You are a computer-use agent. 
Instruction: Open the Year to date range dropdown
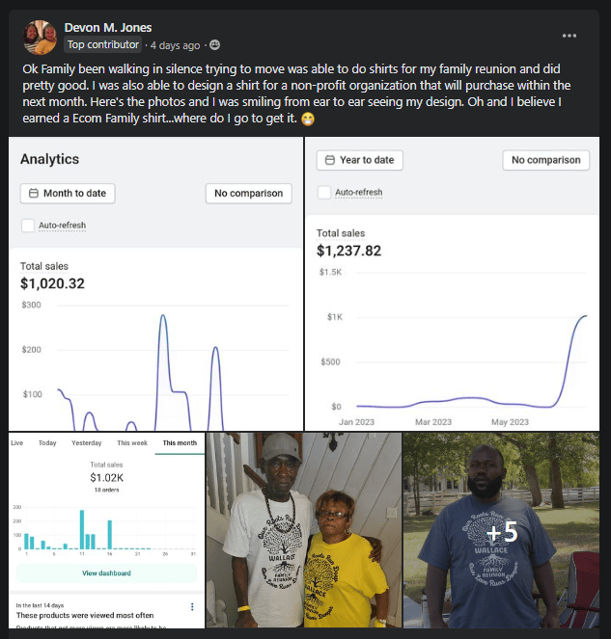pyautogui.click(x=360, y=160)
